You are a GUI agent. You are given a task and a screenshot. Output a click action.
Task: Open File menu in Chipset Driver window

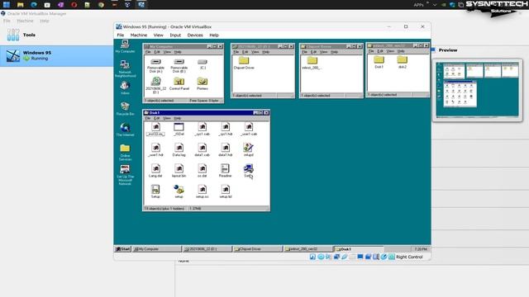coord(305,52)
